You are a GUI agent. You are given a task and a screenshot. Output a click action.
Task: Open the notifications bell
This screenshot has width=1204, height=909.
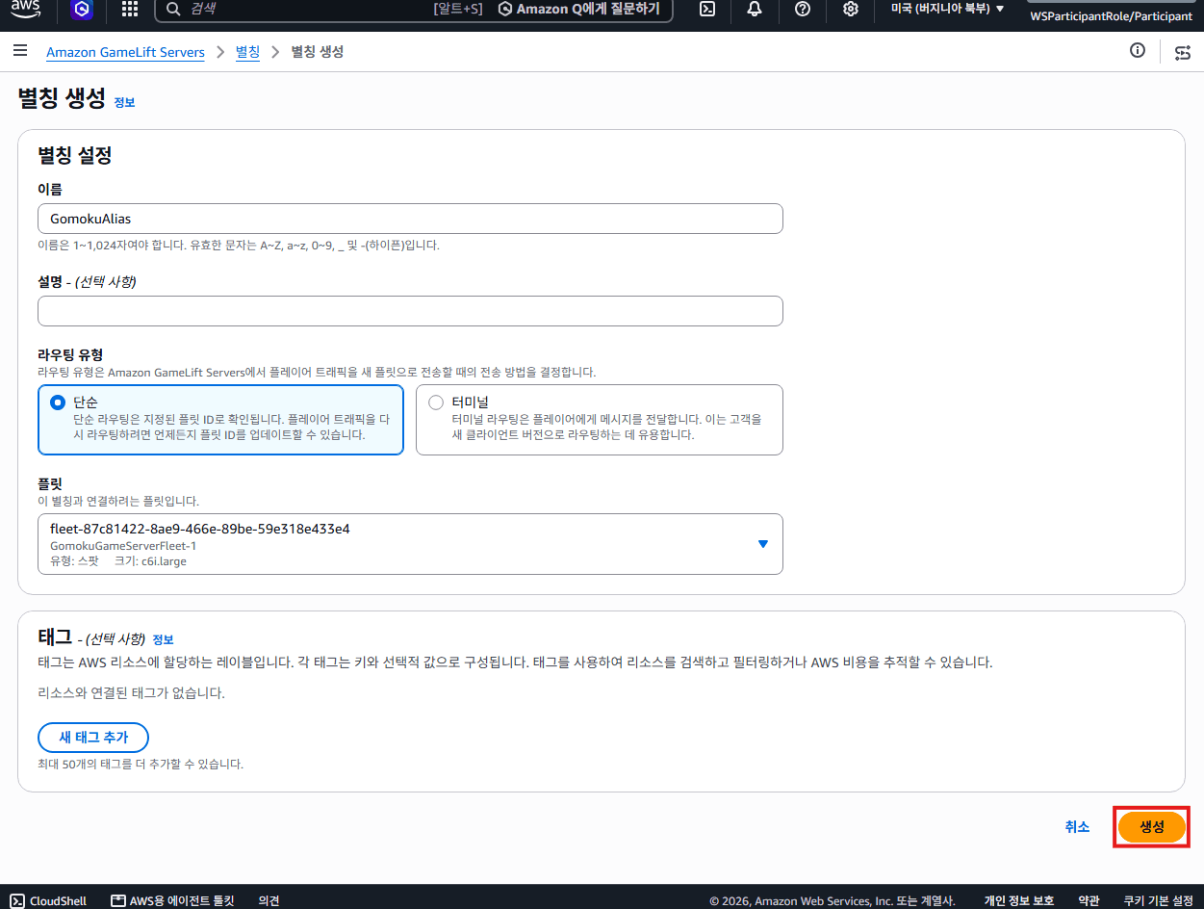[755, 10]
